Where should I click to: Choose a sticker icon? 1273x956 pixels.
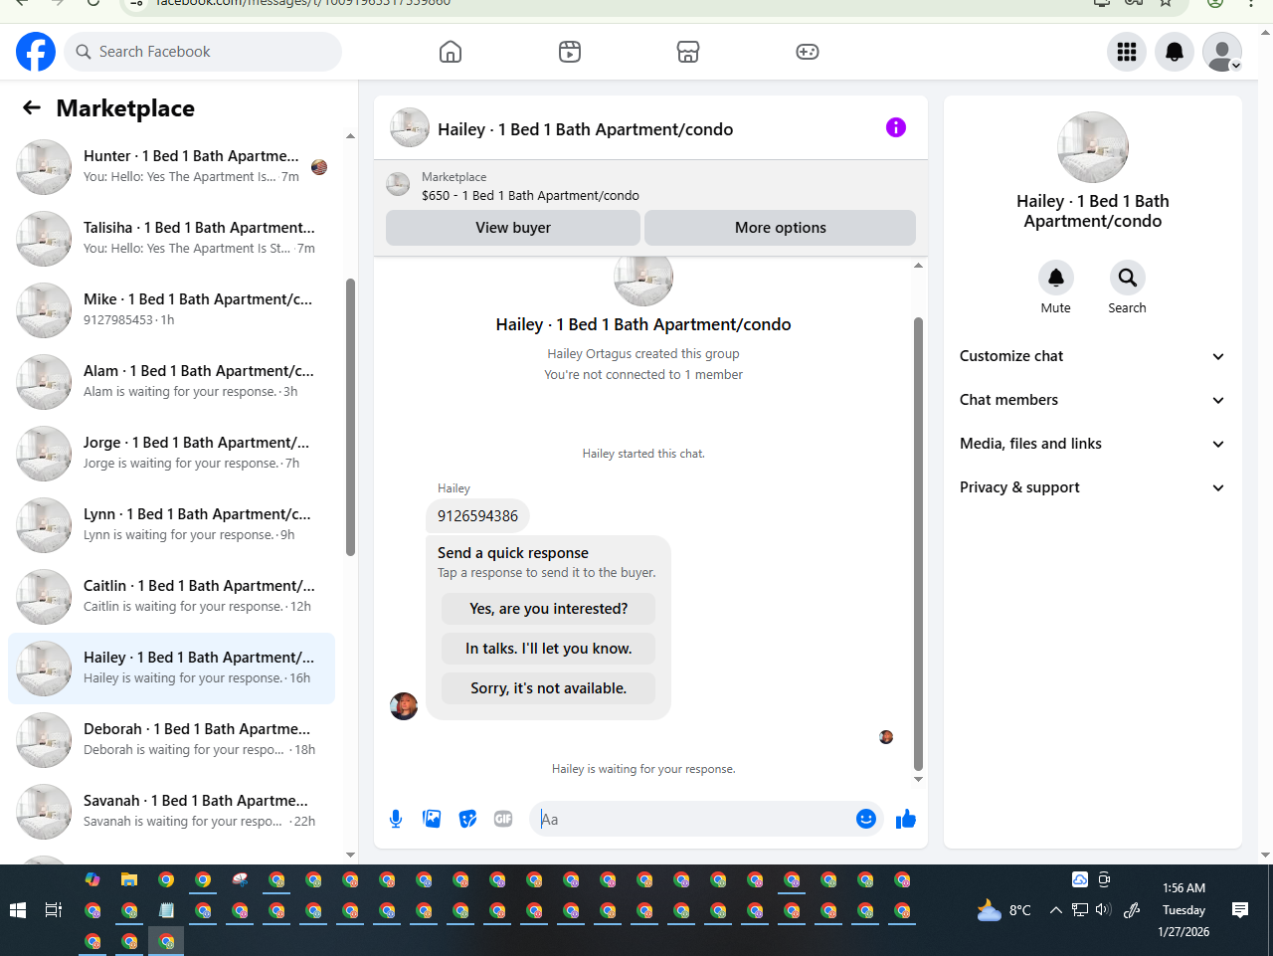tap(467, 819)
